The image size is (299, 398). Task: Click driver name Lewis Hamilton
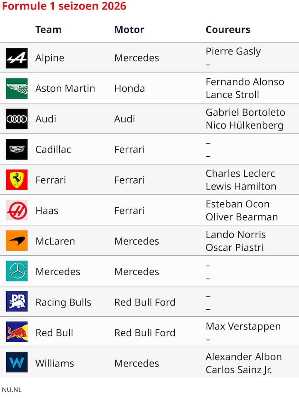(x=241, y=187)
